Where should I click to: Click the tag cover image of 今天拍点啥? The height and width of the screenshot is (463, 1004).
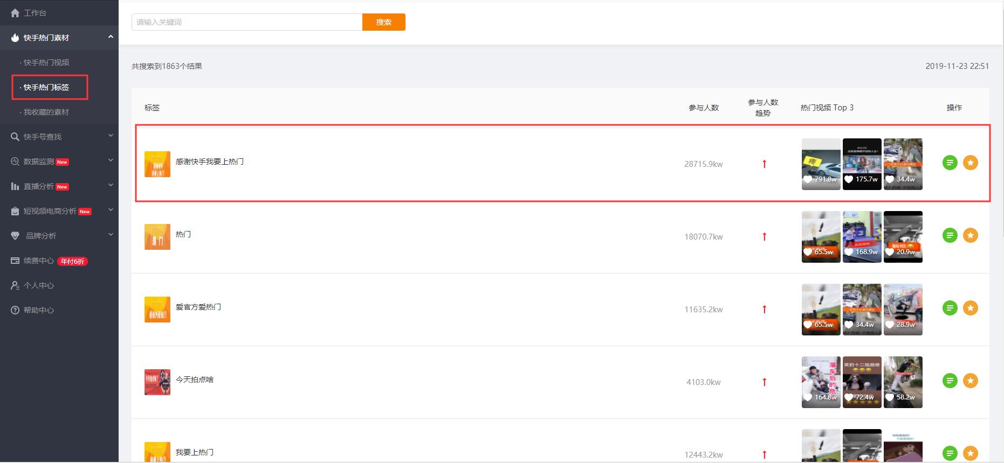[157, 382]
